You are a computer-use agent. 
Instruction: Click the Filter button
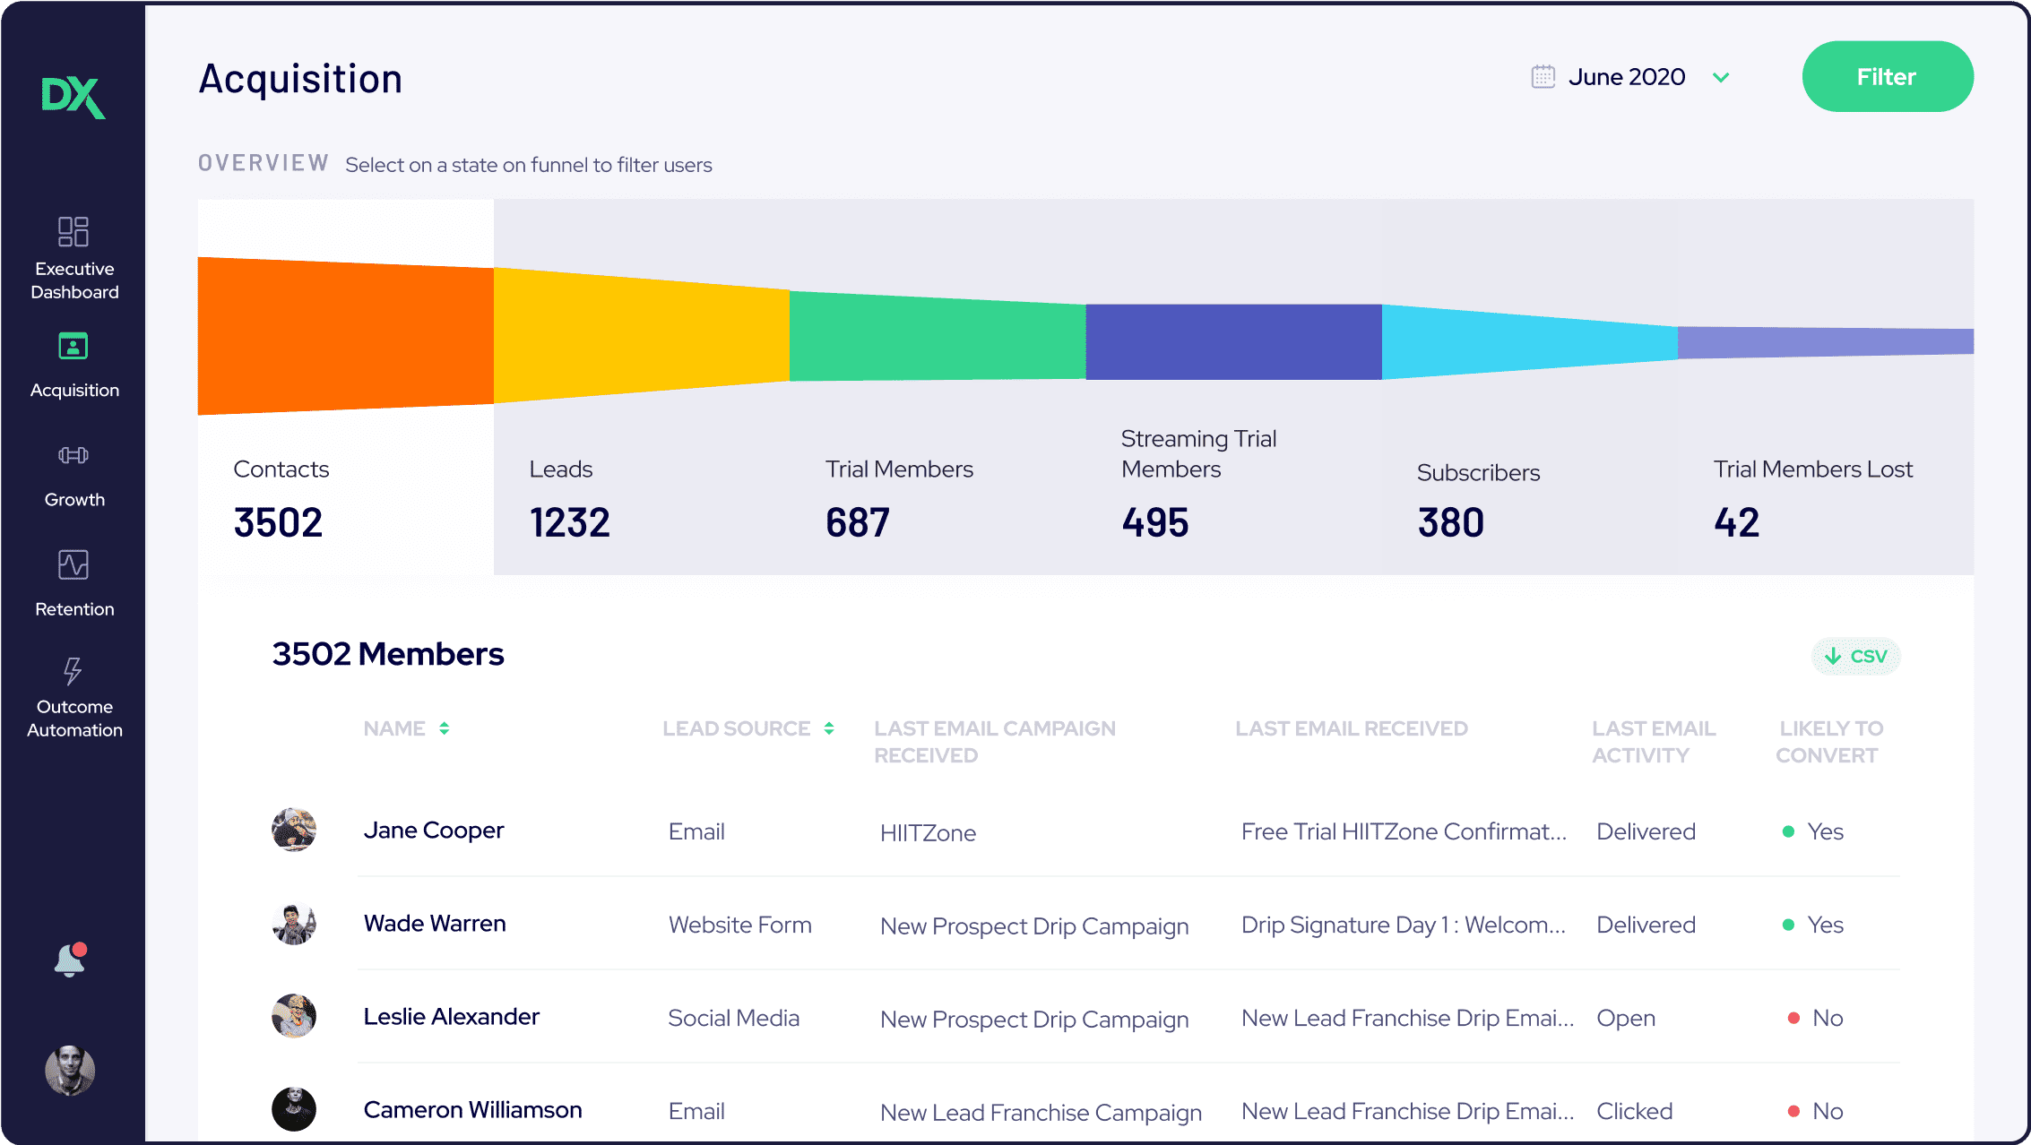(x=1888, y=77)
